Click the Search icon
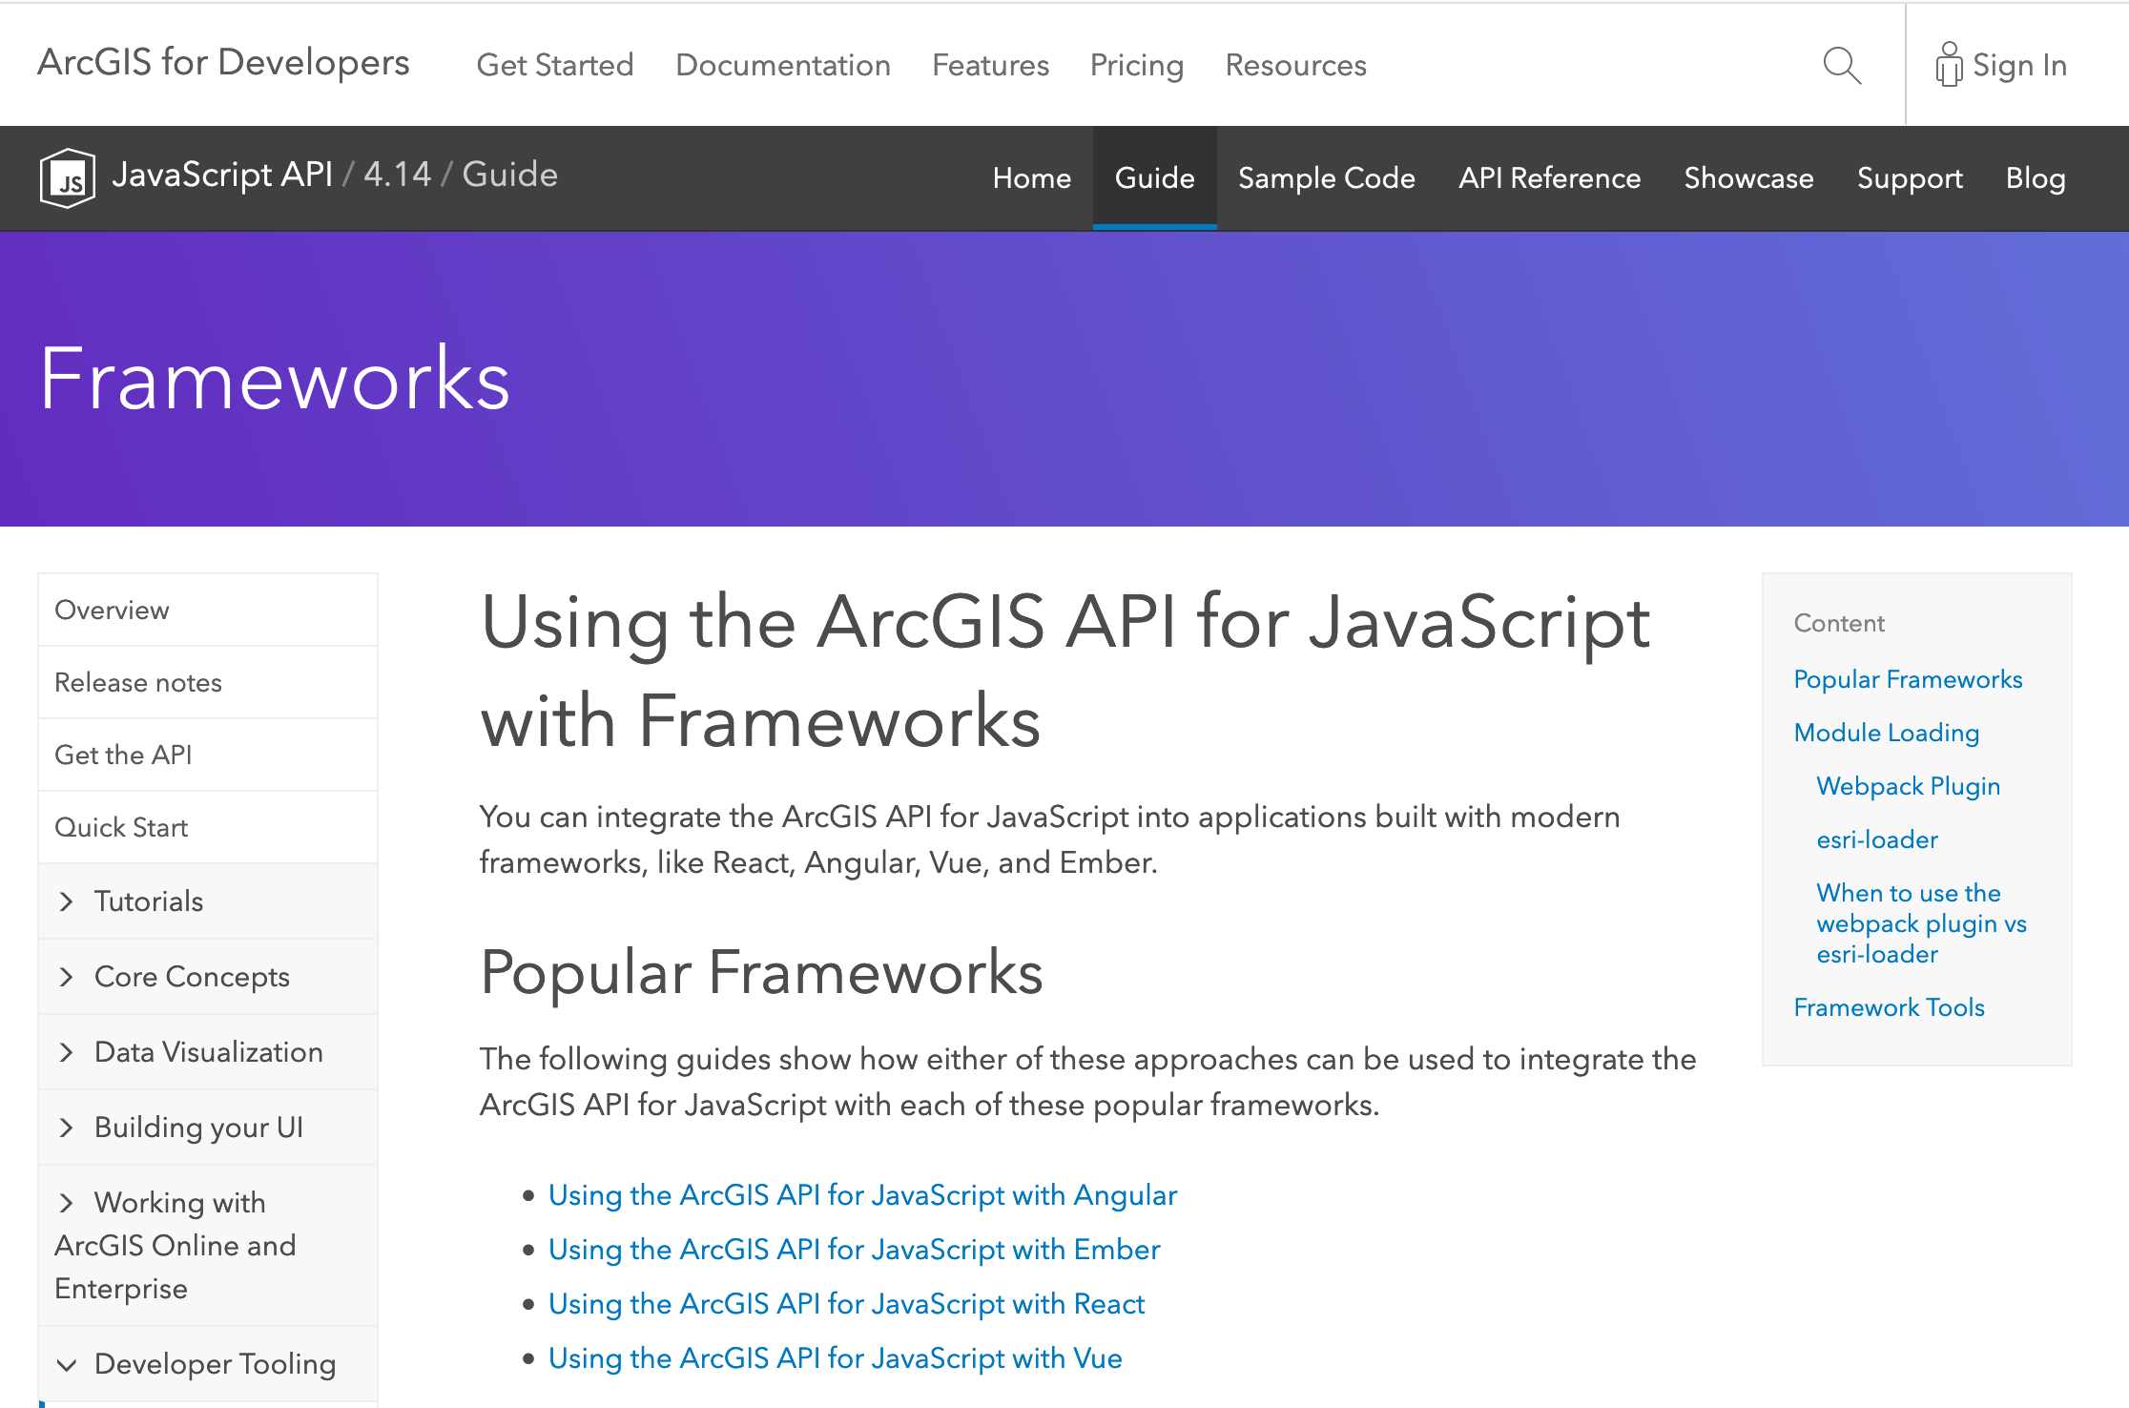The height and width of the screenshot is (1408, 2129). 1842,65
